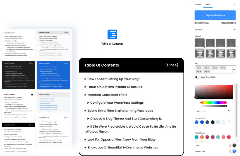Click the Explore Patterns button
Viewport: 240px width, 156px height.
[215, 15]
